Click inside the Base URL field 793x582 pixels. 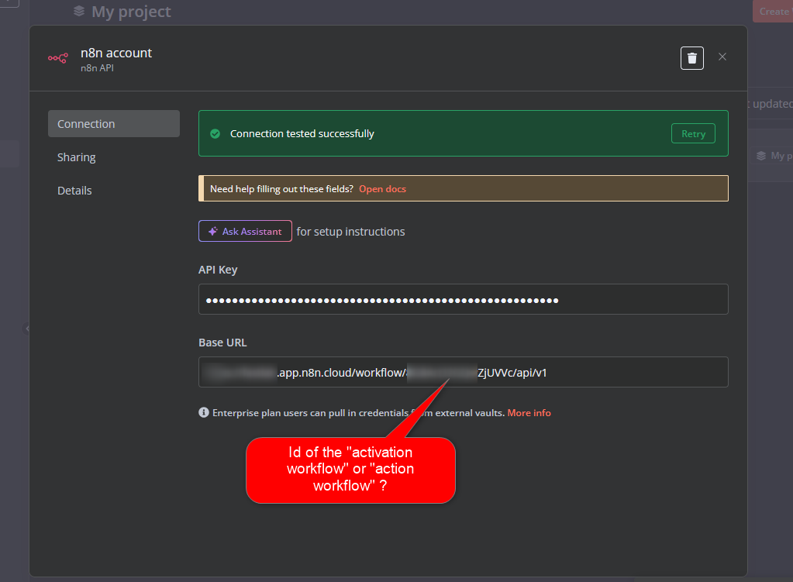pos(463,372)
